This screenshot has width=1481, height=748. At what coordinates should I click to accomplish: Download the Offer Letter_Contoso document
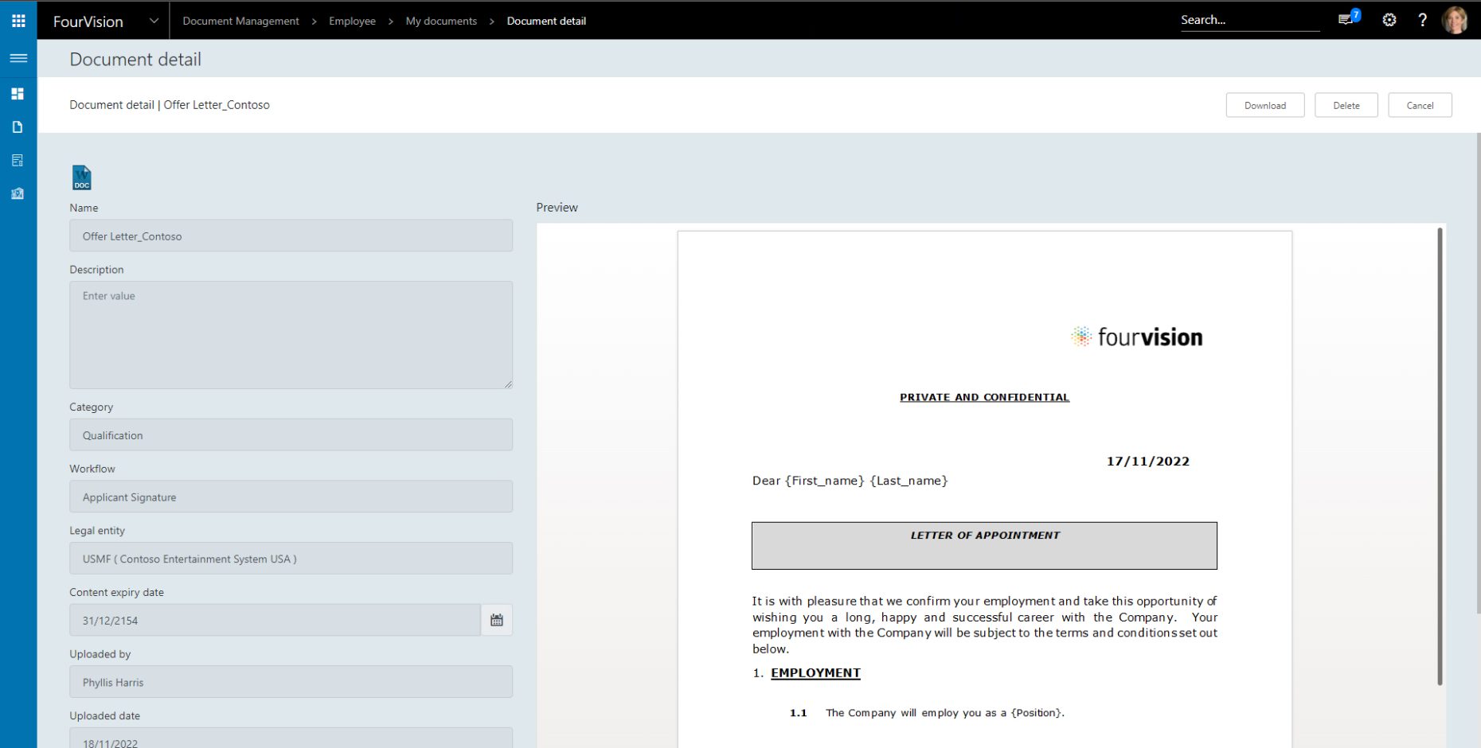point(1264,104)
